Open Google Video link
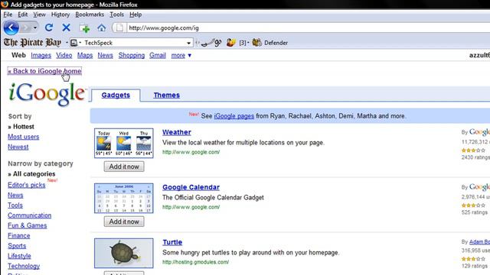Viewport: 490px width, 275px height. (64, 55)
